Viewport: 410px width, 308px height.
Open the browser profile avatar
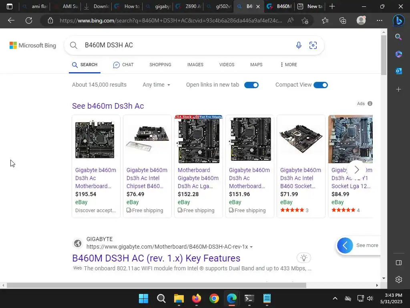pyautogui.click(x=361, y=20)
